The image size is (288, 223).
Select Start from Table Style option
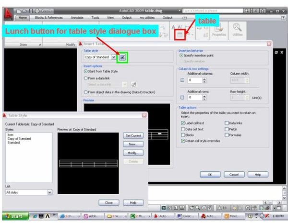tap(85, 71)
